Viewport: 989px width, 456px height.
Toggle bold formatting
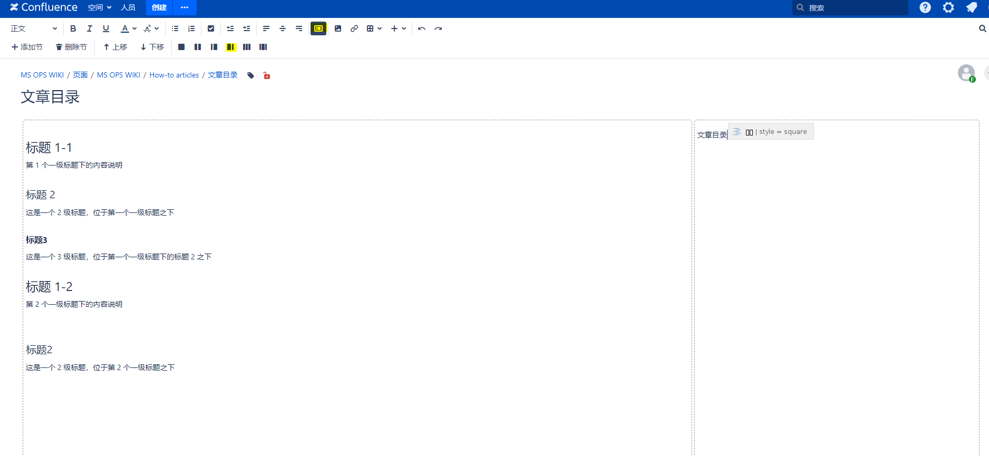tap(73, 28)
